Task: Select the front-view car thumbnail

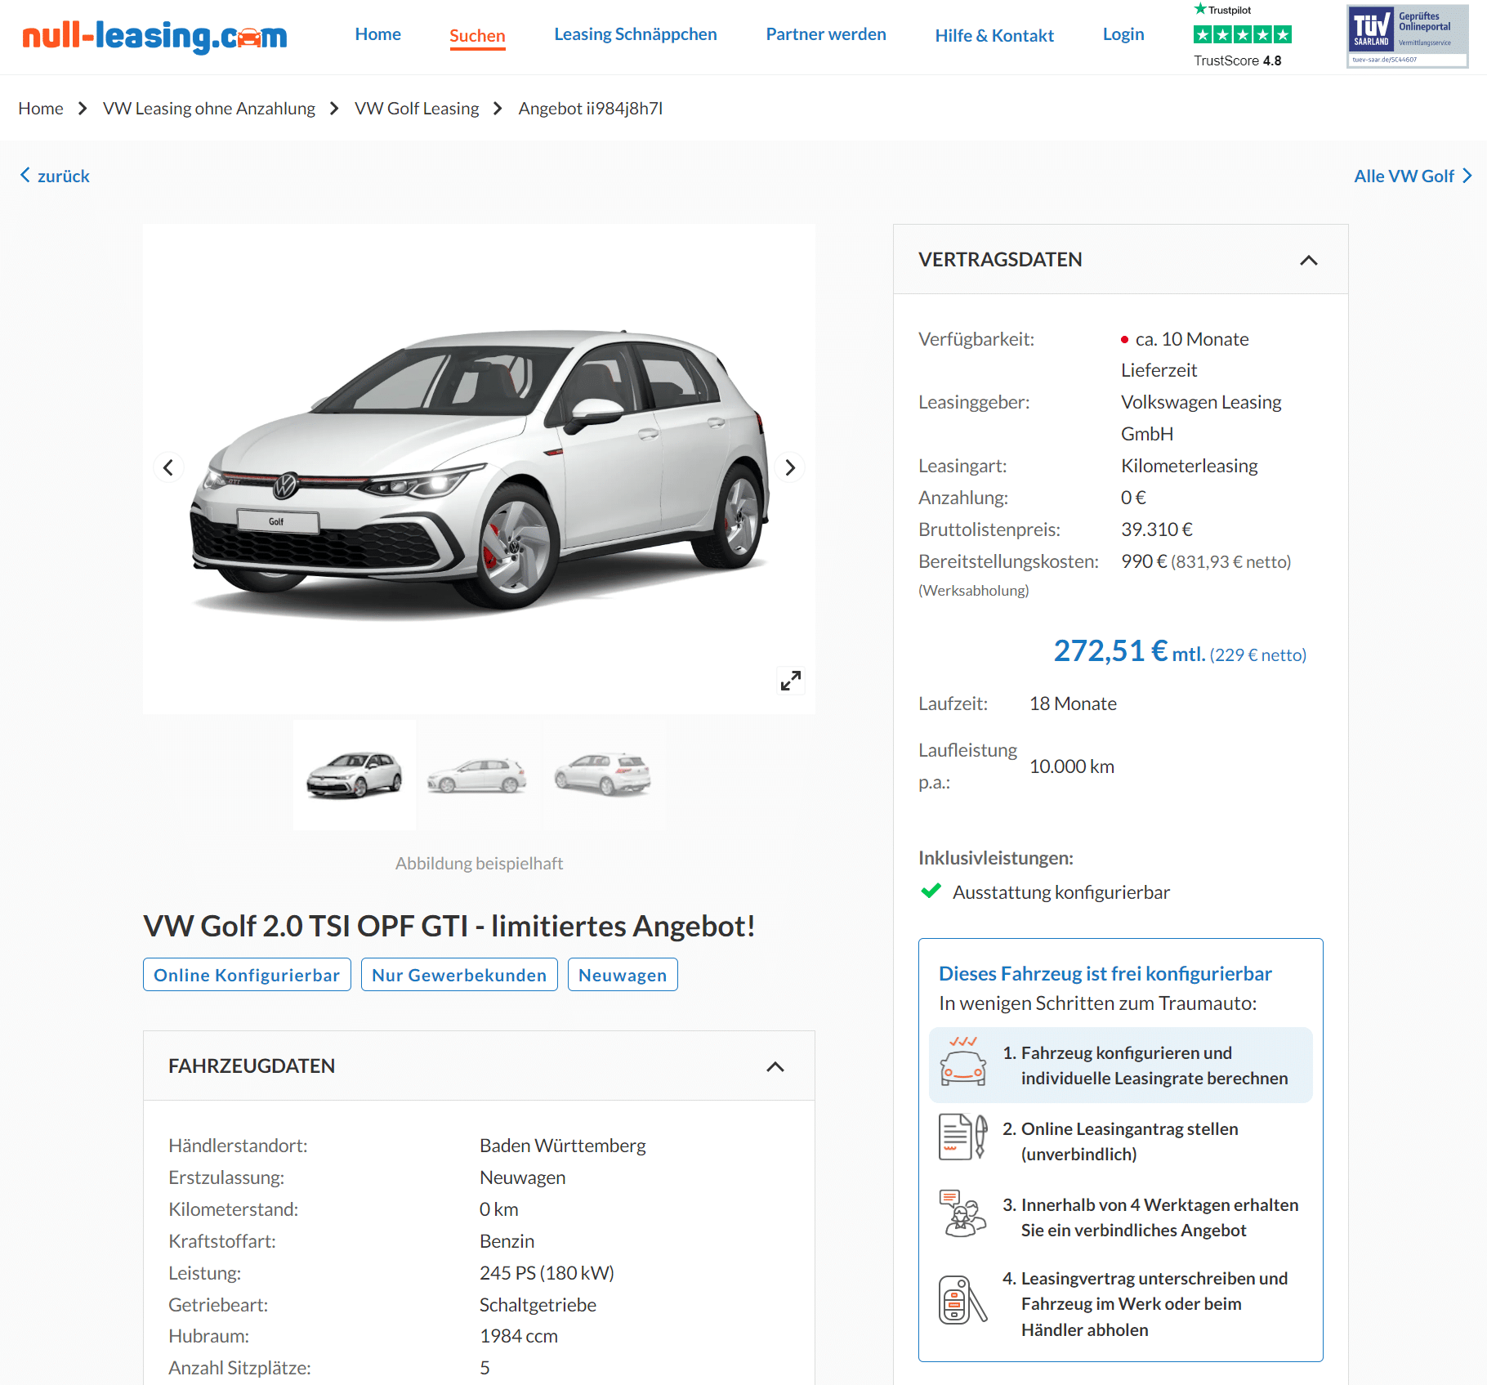Action: (355, 775)
